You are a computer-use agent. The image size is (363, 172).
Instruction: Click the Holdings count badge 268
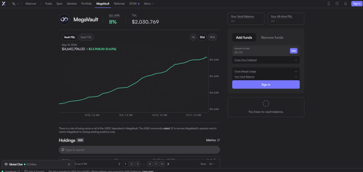(x=80, y=140)
